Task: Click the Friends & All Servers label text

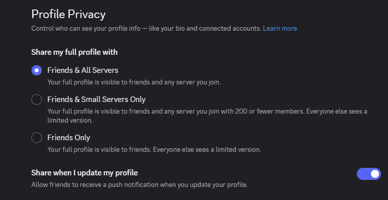Action: [x=83, y=70]
